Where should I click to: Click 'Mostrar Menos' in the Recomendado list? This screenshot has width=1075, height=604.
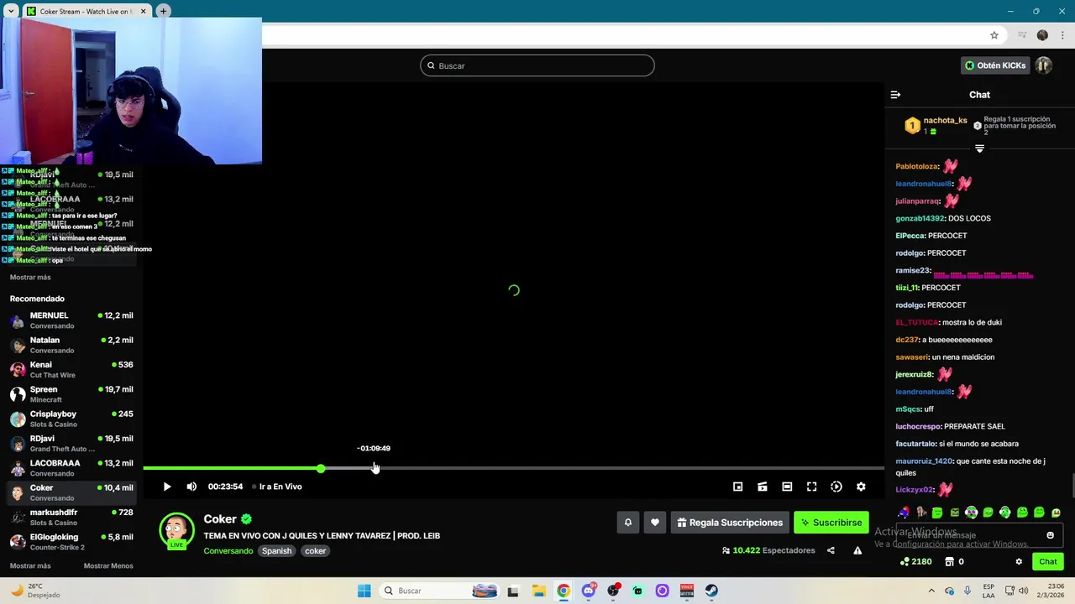coord(108,566)
